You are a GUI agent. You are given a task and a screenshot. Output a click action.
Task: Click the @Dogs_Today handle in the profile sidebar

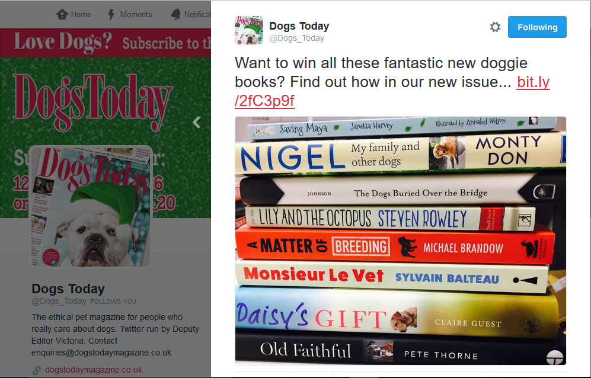[59, 301]
